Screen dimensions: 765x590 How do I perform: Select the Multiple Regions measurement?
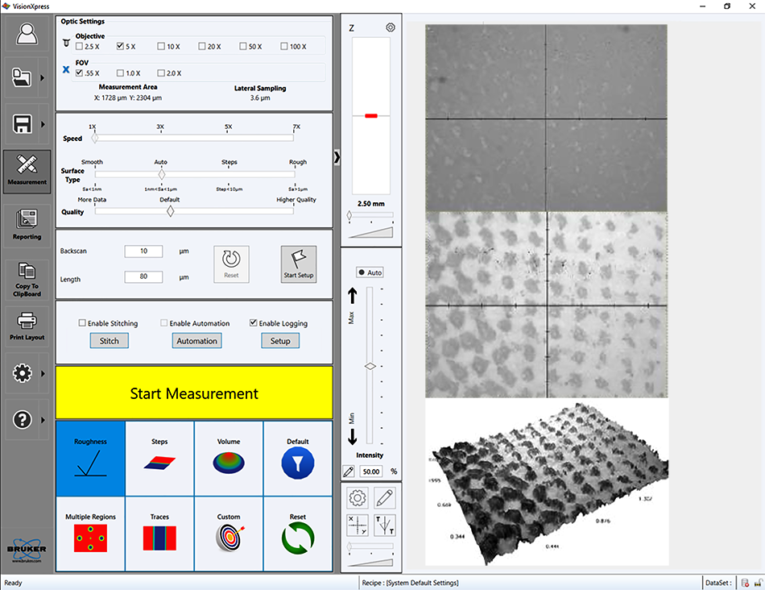pos(90,533)
